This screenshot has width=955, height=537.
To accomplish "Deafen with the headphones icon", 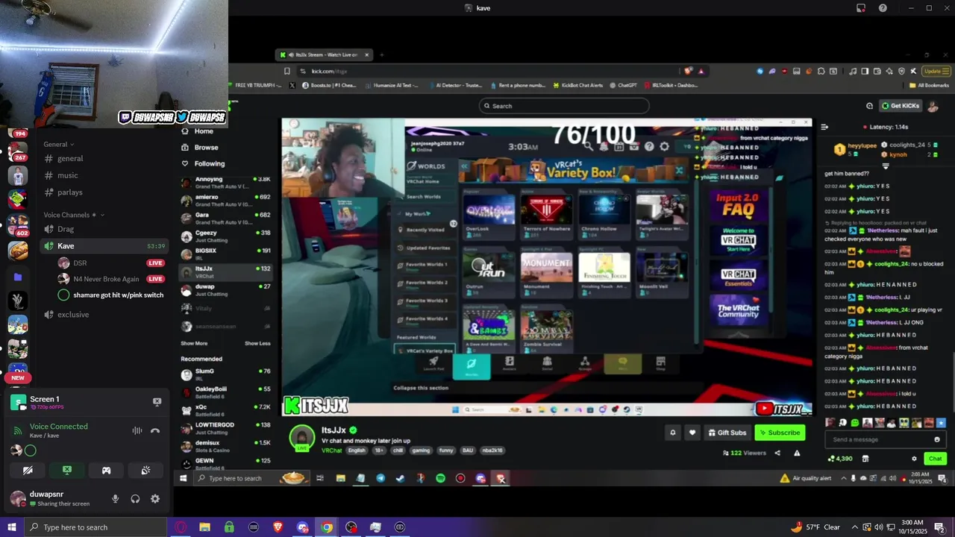I will coord(135,499).
